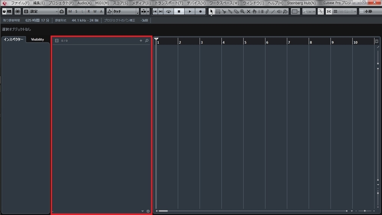Toggle the Auto-Scroll button

[144, 12]
